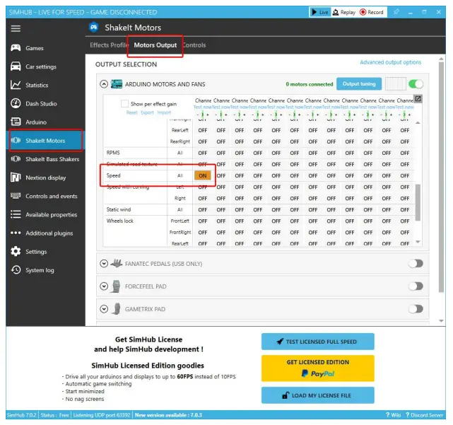Toggle Wheels lock FrontLeft first channel cell
453x425 pixels.
click(x=203, y=221)
